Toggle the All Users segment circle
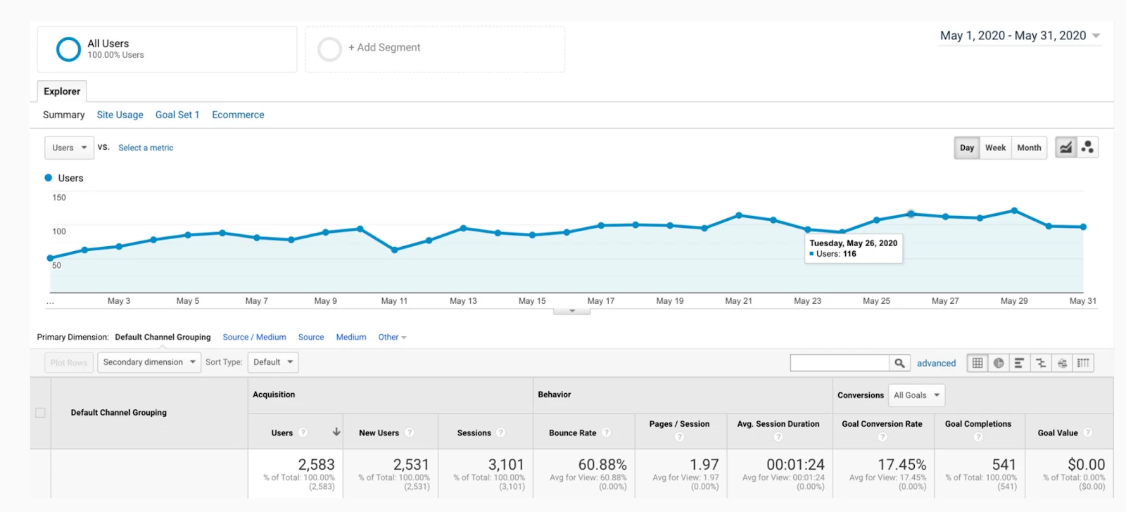Screen dimensions: 1126x512 pos(68,49)
